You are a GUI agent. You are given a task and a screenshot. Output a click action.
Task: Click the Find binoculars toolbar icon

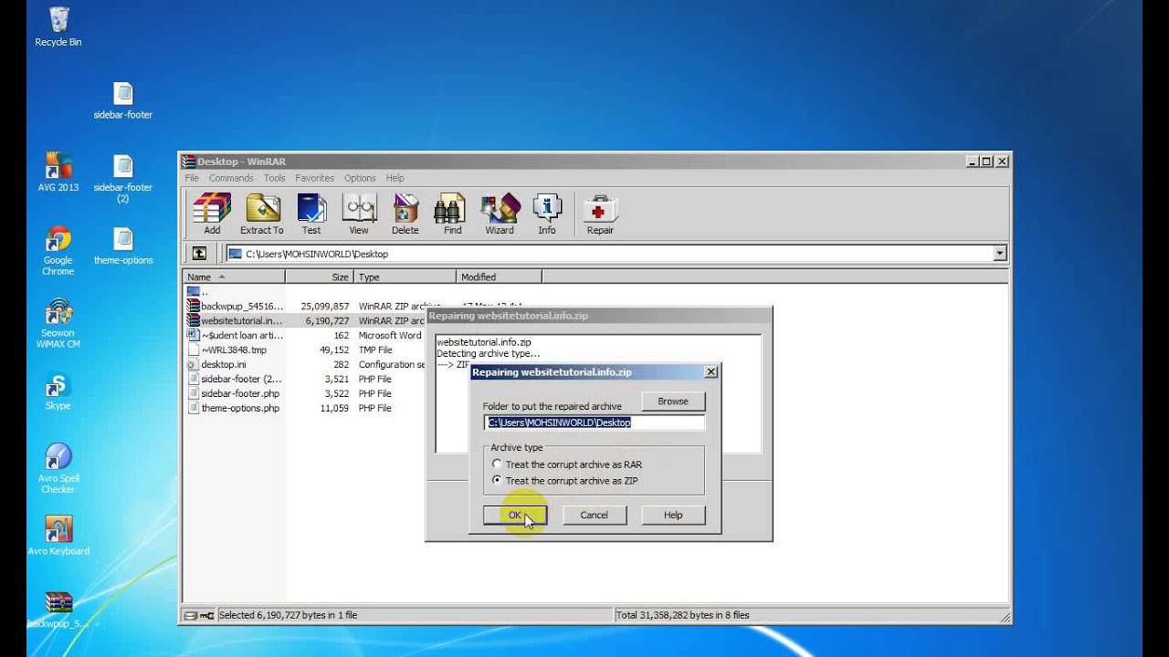click(452, 214)
